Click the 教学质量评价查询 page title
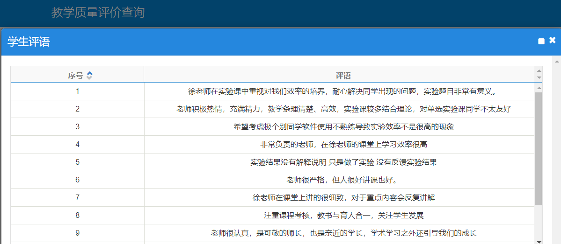The image size is (561, 244). pos(98,13)
